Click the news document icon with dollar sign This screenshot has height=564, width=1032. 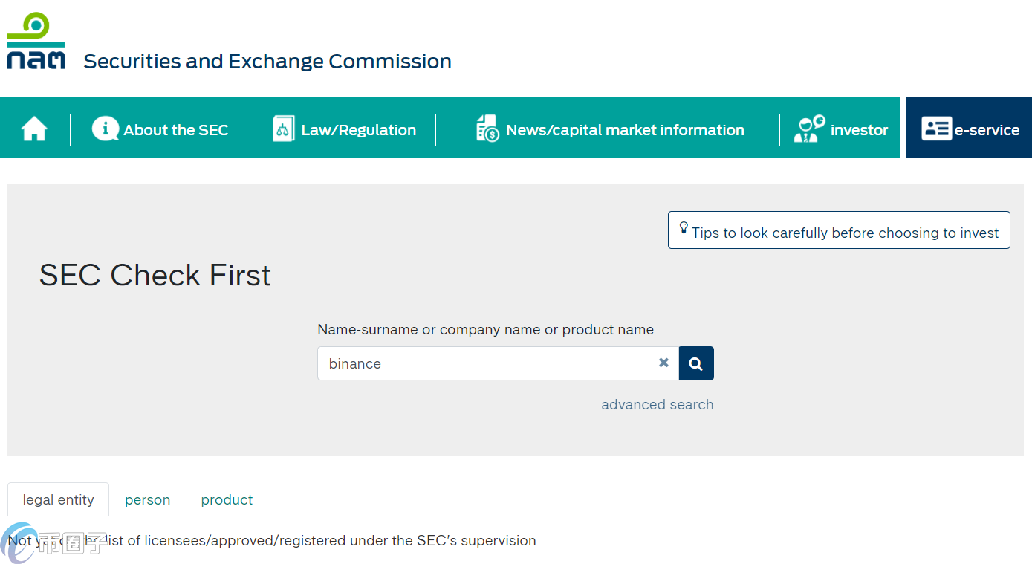(487, 129)
